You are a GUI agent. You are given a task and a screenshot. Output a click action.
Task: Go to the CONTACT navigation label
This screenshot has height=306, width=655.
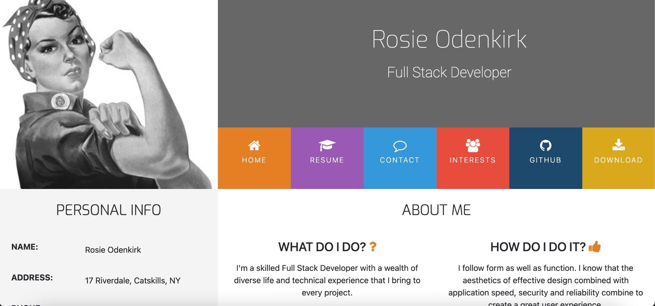click(400, 160)
